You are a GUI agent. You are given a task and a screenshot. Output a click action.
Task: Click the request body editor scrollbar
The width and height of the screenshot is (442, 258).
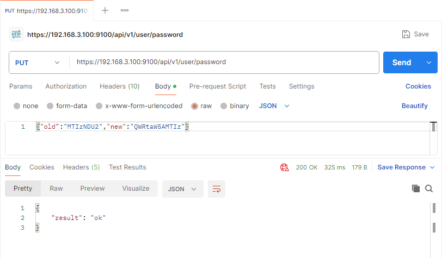point(433,138)
